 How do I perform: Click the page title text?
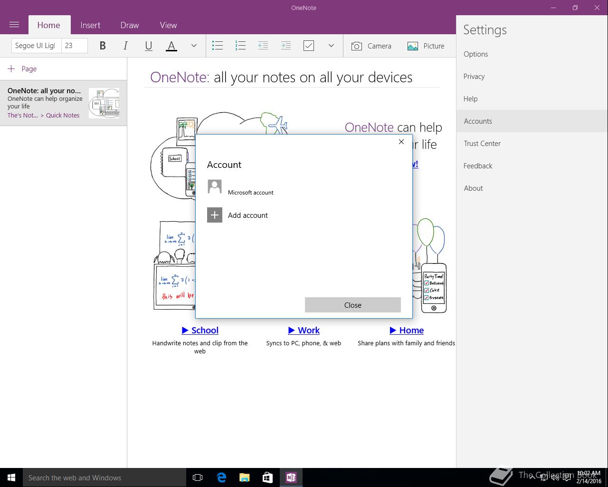(281, 77)
